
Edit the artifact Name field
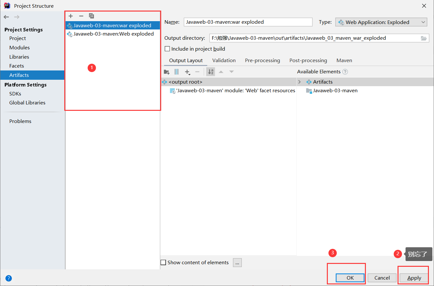tap(248, 22)
